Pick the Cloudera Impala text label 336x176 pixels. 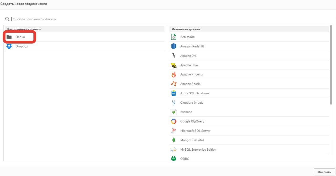[x=192, y=103]
